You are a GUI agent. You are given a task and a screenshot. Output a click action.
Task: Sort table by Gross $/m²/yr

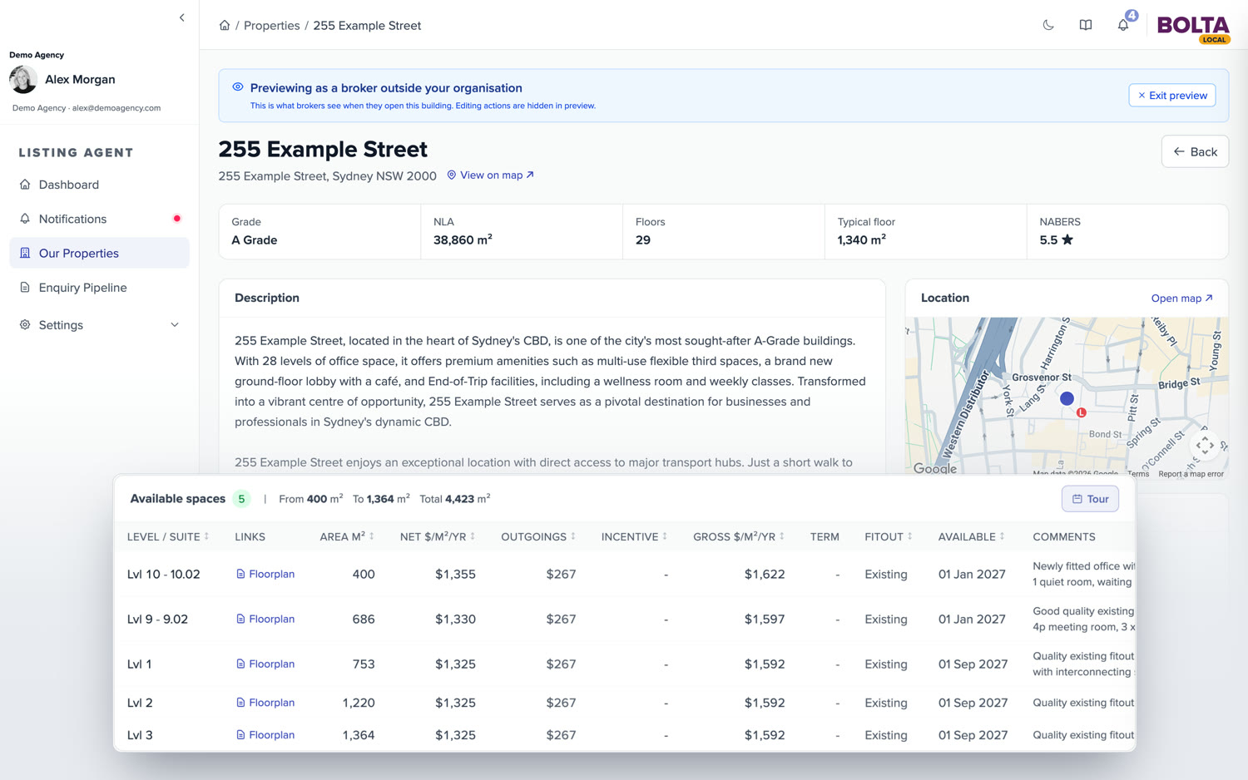(739, 537)
